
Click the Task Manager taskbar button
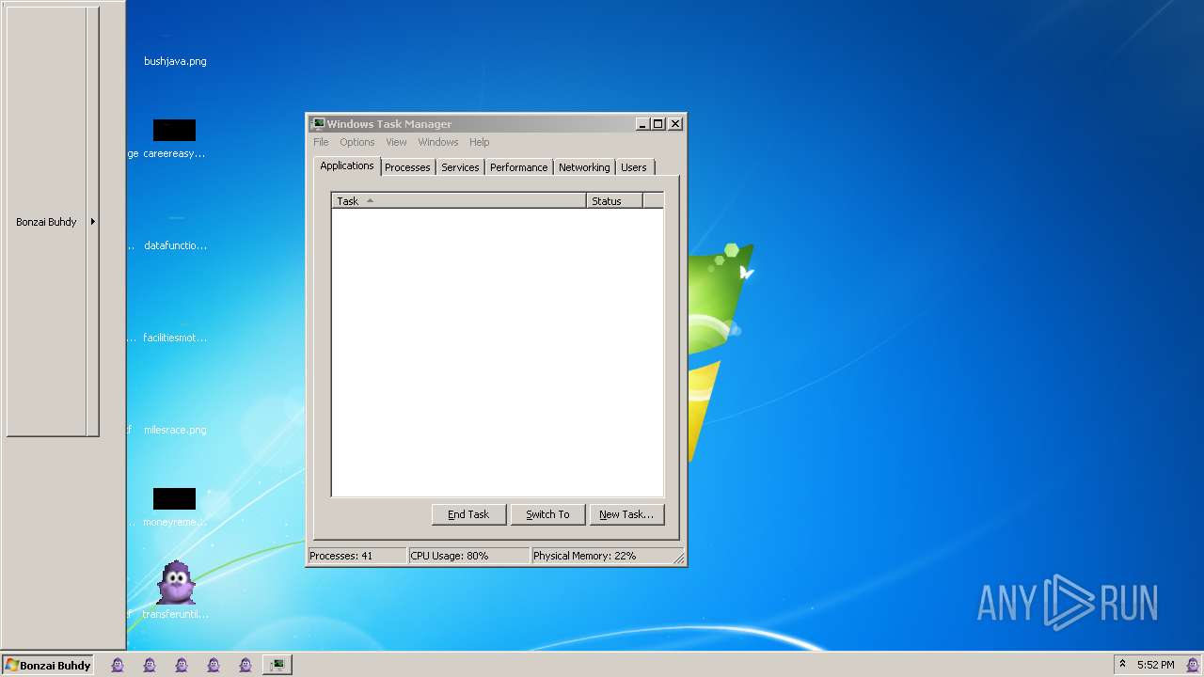tap(277, 665)
